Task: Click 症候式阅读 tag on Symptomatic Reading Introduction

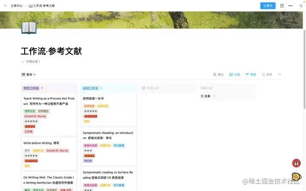Action: [x=91, y=146]
